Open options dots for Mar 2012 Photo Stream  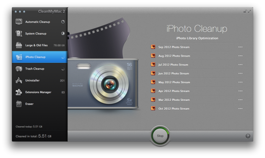point(240,99)
